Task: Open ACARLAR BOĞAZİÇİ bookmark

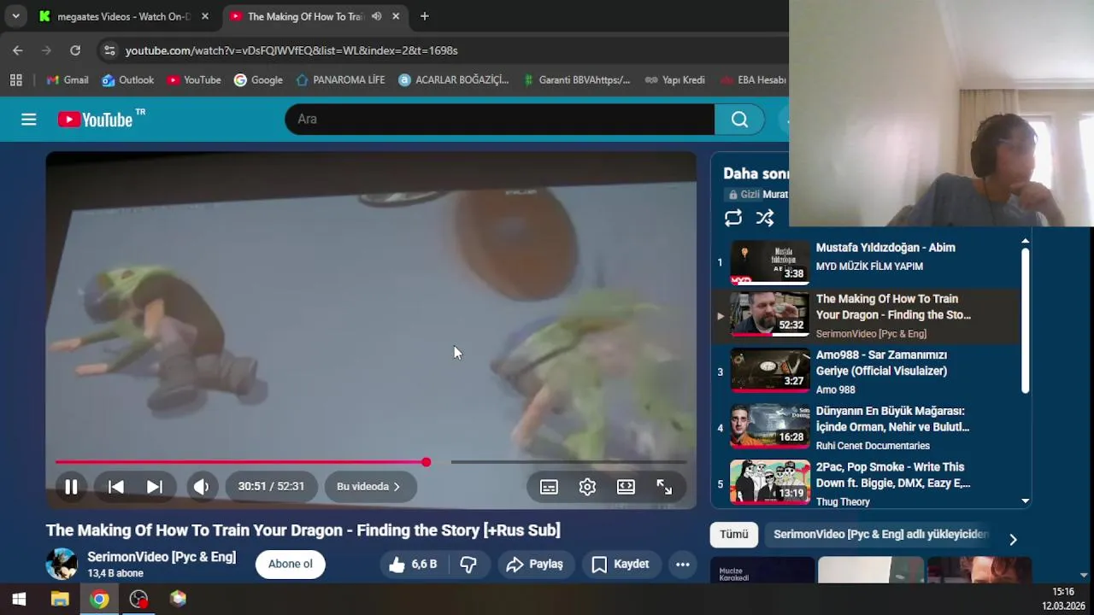Action: pyautogui.click(x=453, y=80)
